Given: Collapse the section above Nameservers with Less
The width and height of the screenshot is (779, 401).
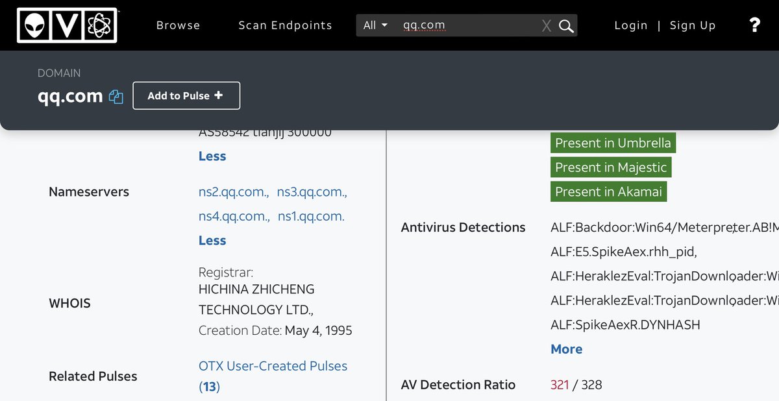Looking at the screenshot, I should (x=212, y=156).
